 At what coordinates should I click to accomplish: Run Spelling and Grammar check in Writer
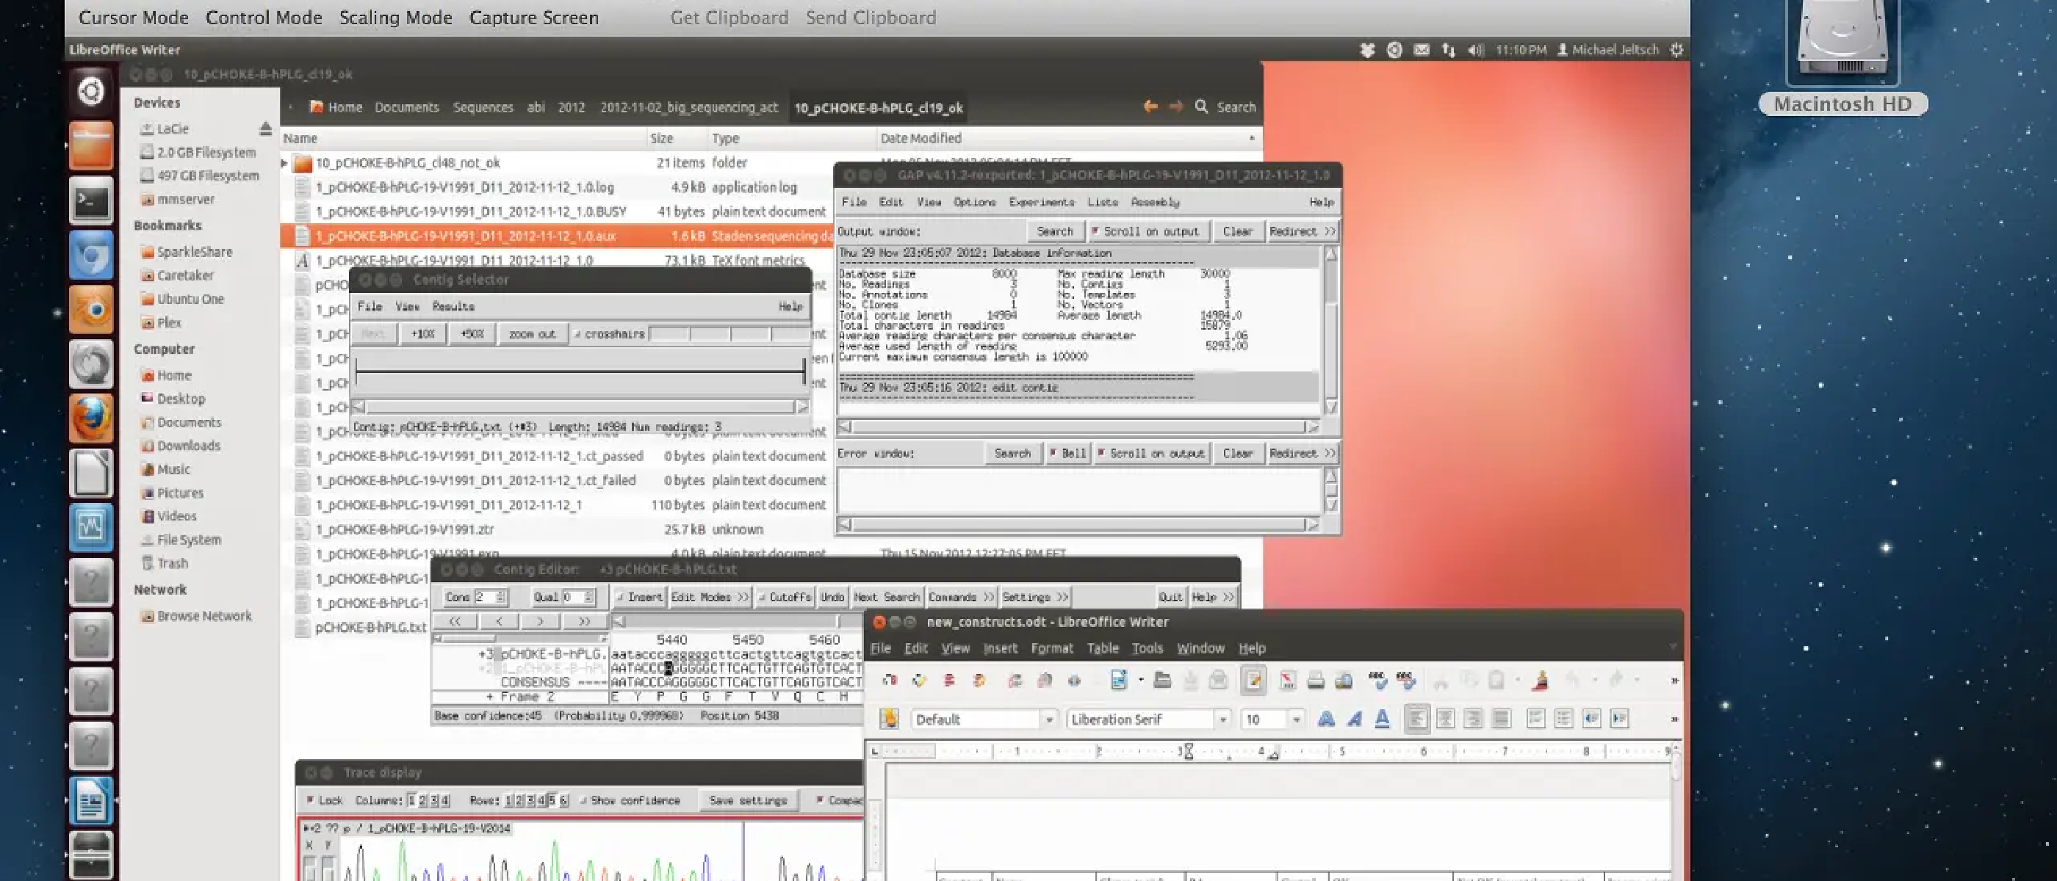[x=1377, y=680]
